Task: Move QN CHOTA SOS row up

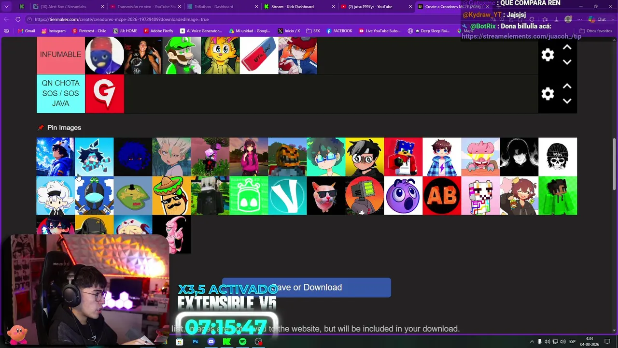Action: 567,86
